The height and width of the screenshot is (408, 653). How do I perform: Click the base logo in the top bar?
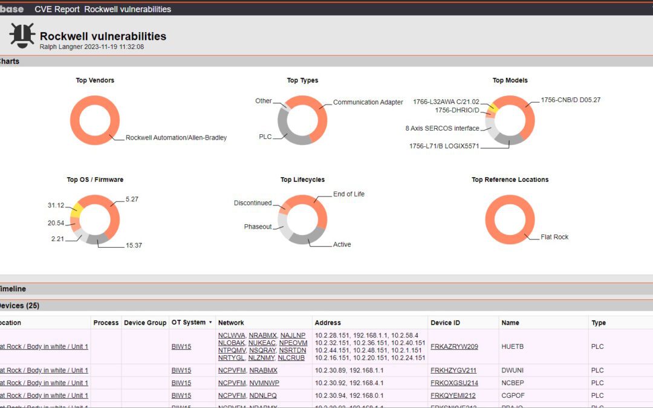(11, 9)
